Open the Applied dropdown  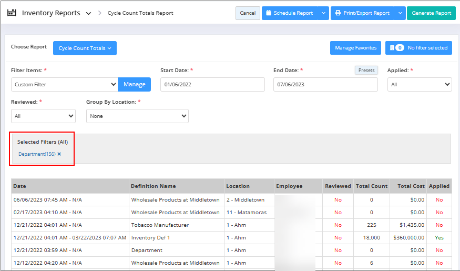click(419, 85)
